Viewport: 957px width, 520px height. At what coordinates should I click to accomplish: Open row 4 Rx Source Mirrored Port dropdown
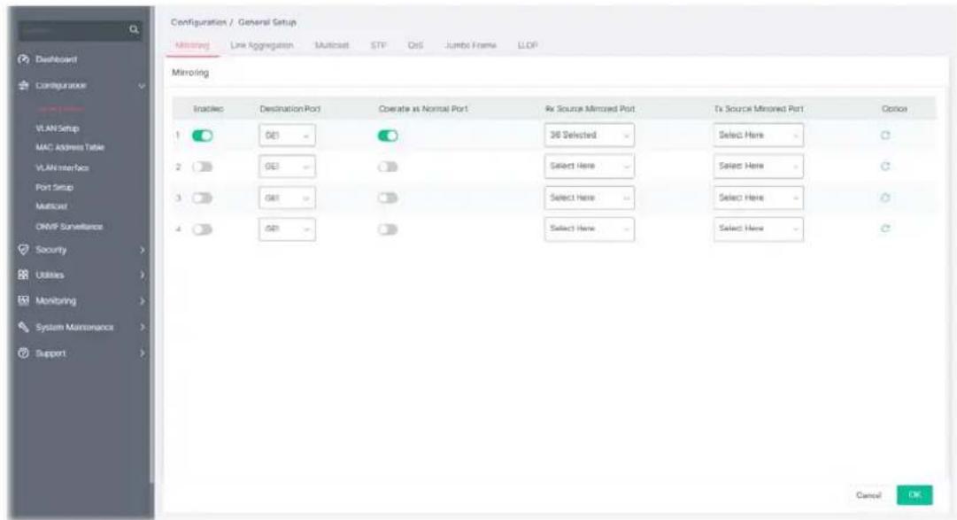589,229
